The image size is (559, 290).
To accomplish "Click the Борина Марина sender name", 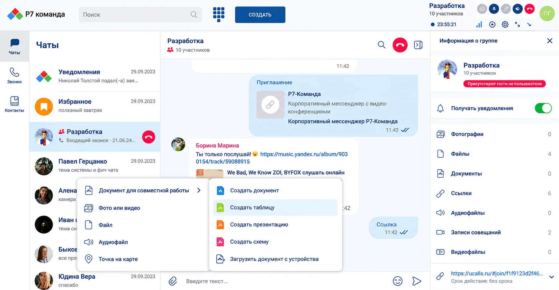I will 217,146.
